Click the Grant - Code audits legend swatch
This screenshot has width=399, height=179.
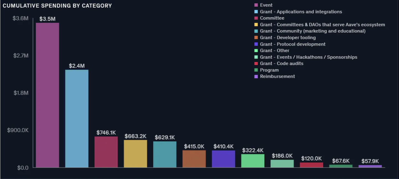point(256,63)
